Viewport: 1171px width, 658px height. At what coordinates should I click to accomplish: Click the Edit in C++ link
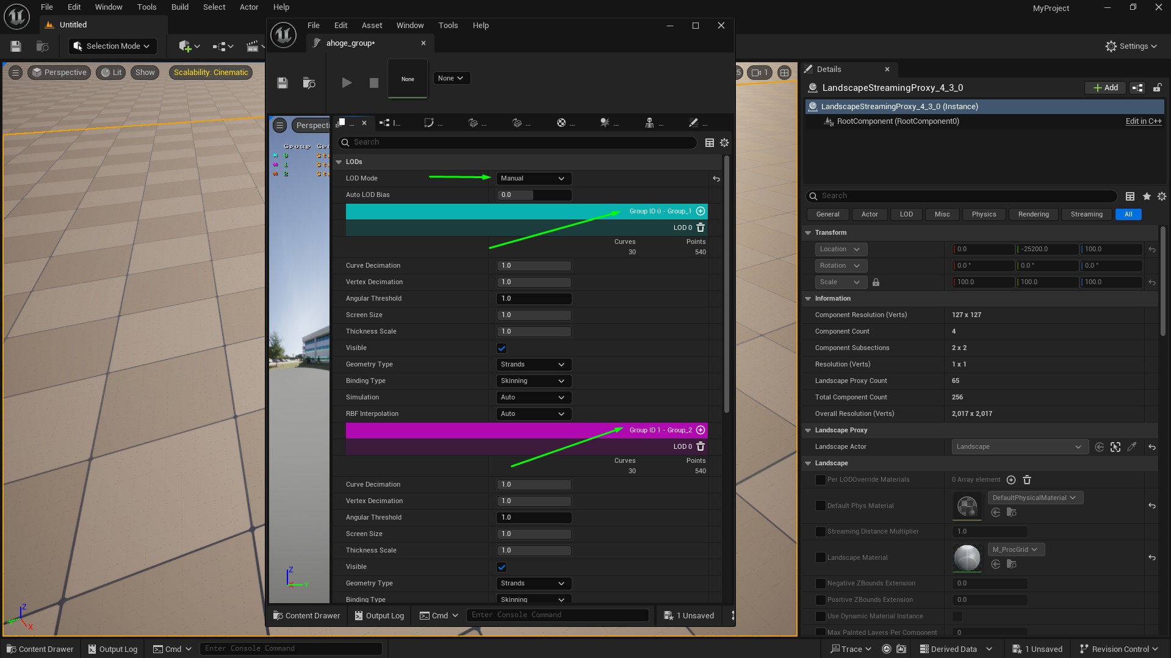point(1143,121)
